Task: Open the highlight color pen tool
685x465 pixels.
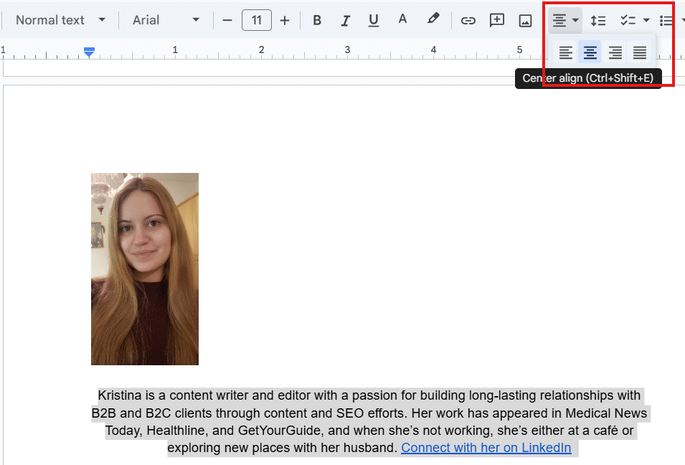Action: (433, 19)
